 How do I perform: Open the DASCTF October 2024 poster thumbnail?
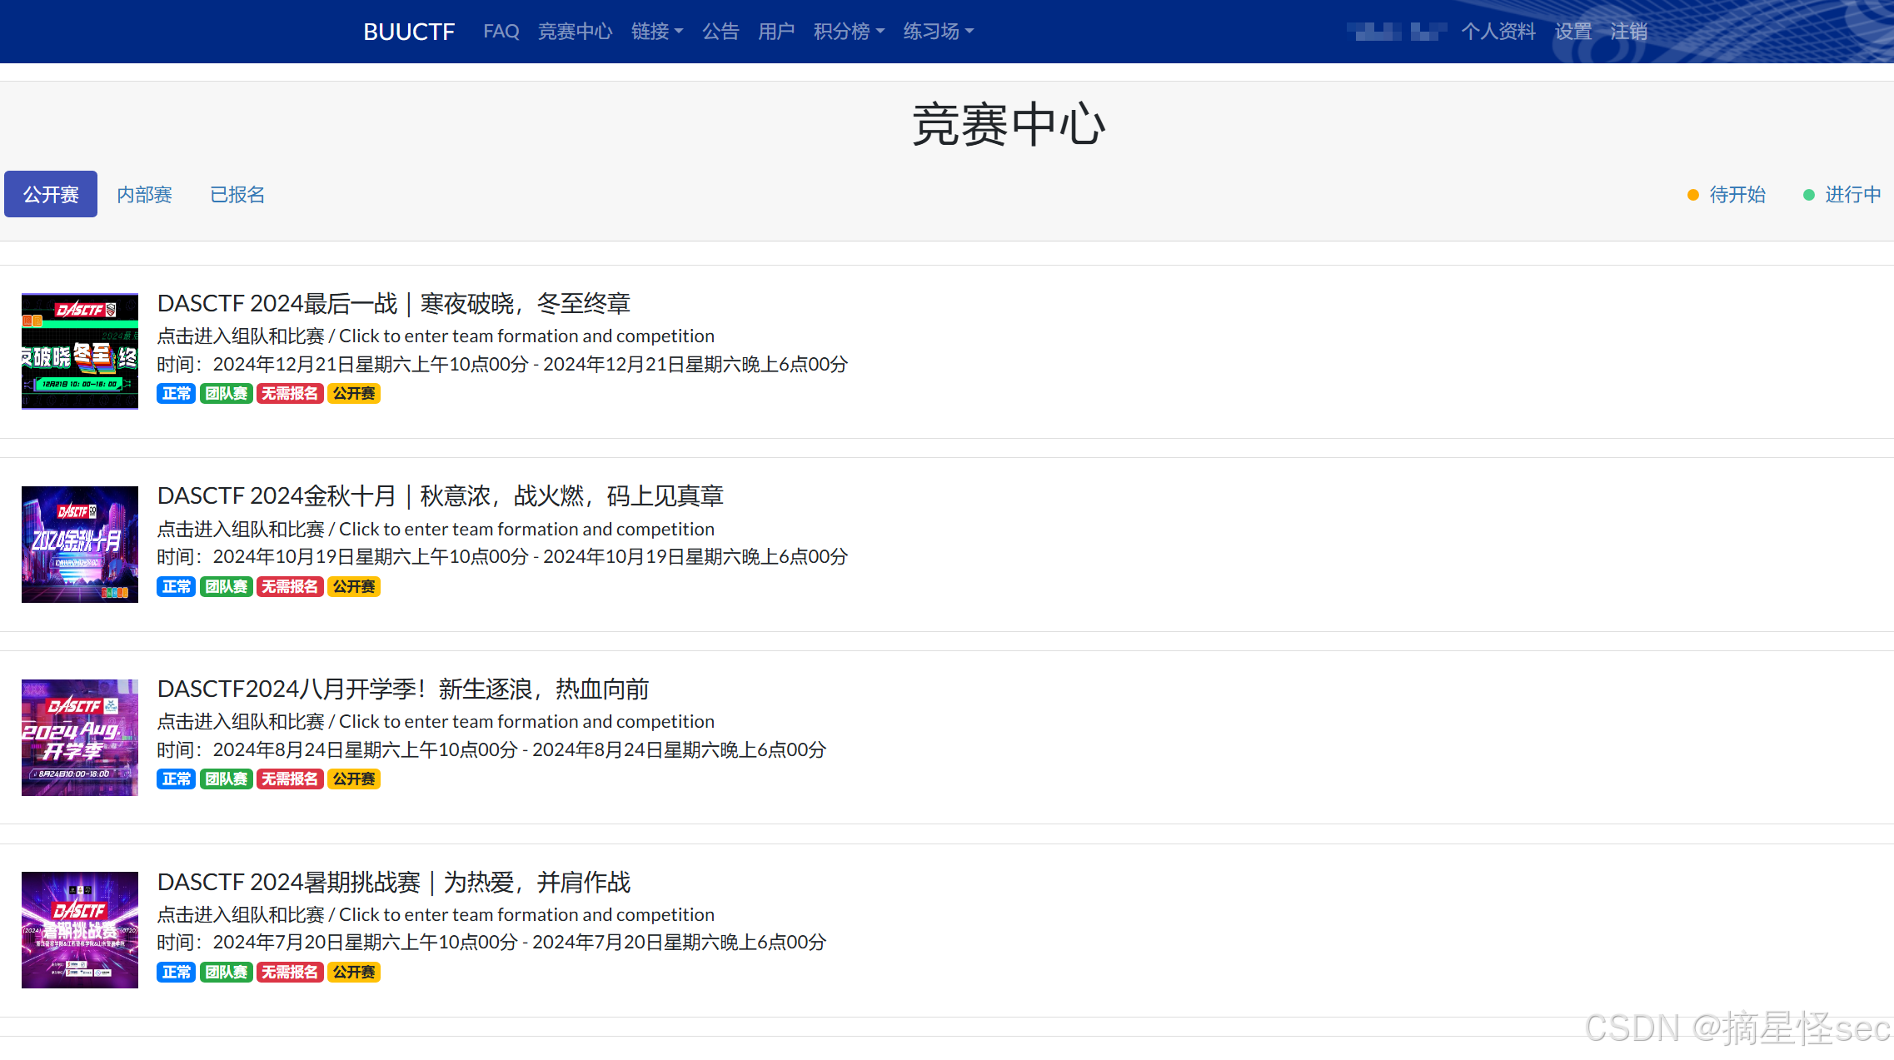[80, 545]
